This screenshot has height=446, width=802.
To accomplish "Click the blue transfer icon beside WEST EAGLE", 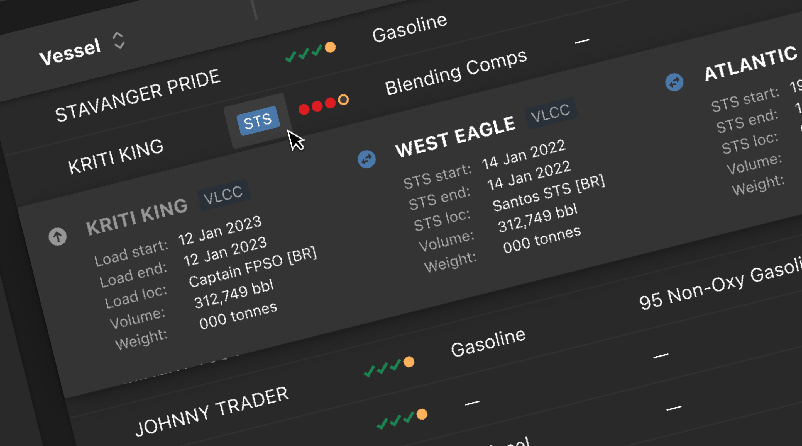I will click(366, 159).
